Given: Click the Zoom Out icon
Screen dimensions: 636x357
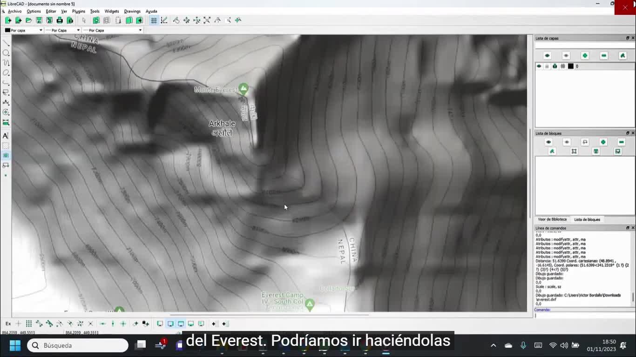Looking at the screenshot, I should [x=196, y=20].
